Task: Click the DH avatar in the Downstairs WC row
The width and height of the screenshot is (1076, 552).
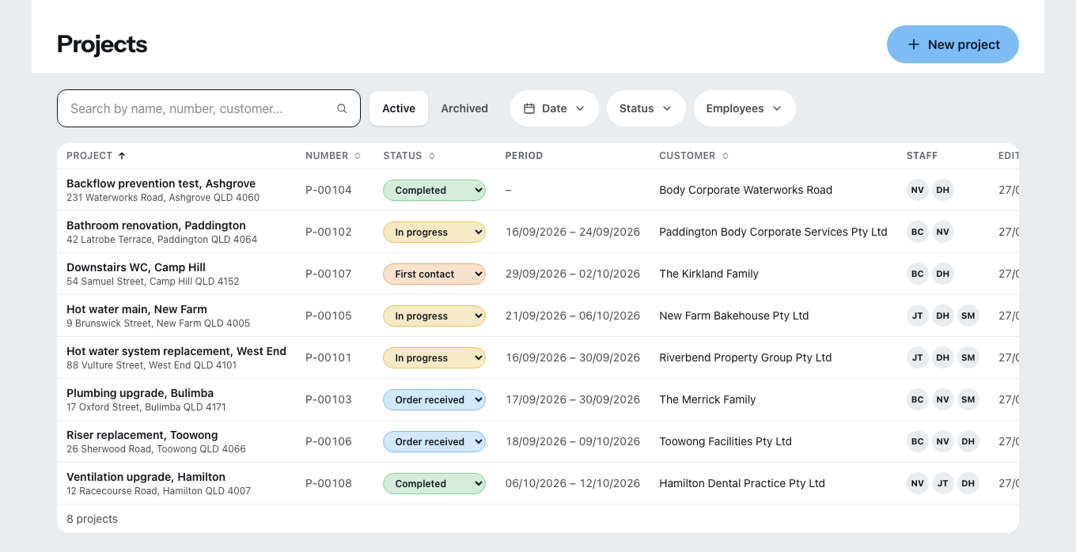Action: pyautogui.click(x=943, y=274)
